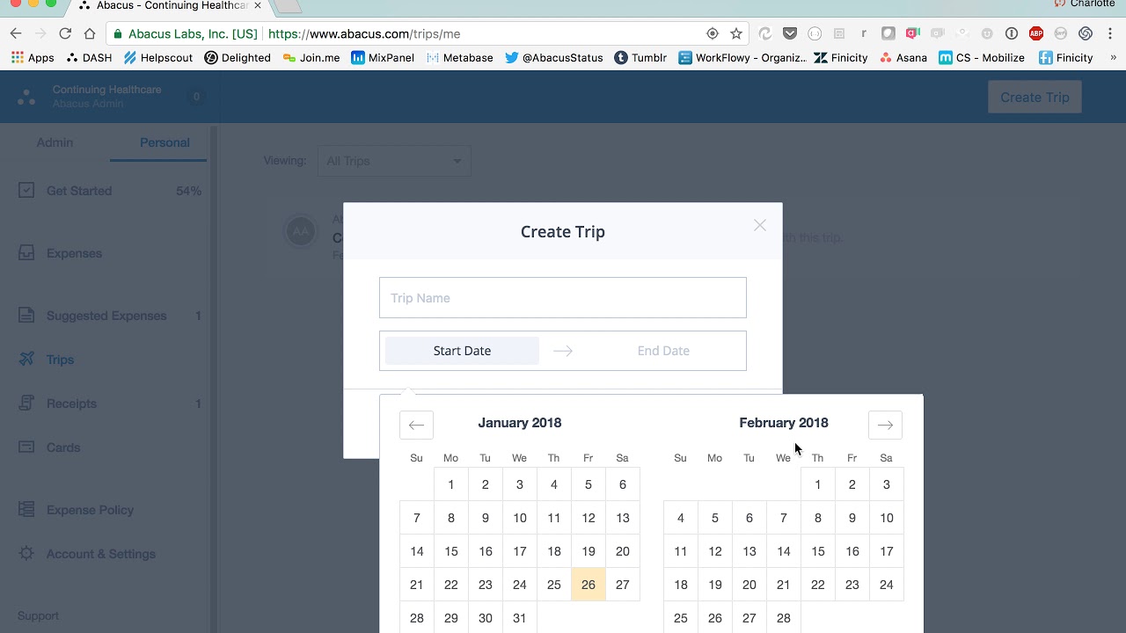Screen dimensions: 1126x633
Task: Choose January 15 in calendar
Action: pos(451,551)
